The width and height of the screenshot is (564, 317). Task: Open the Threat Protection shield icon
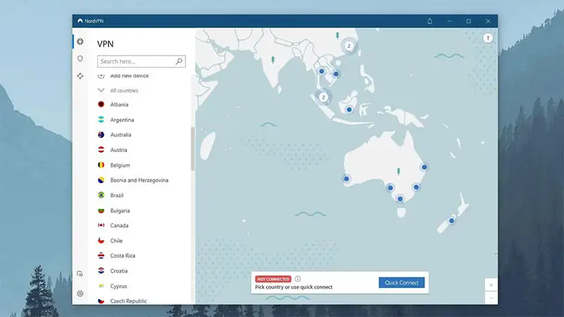pyautogui.click(x=80, y=58)
